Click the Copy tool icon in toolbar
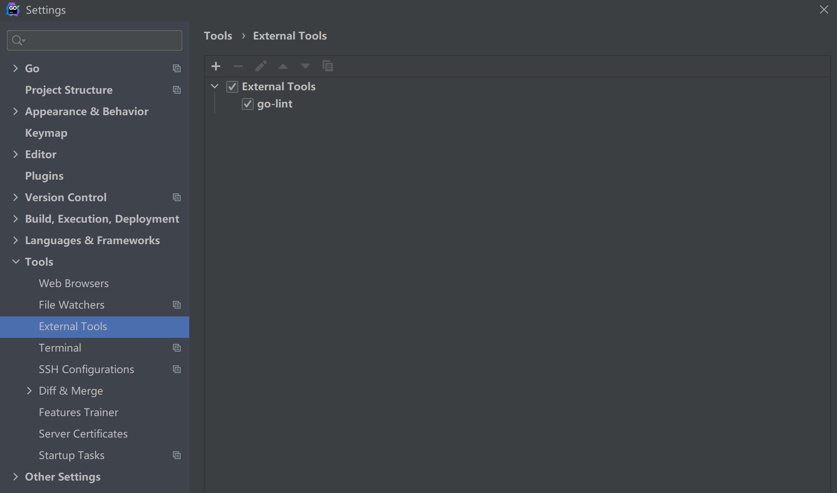The image size is (837, 493). pos(328,66)
